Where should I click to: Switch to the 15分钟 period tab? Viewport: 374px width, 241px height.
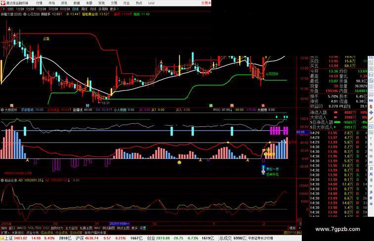point(41,9)
